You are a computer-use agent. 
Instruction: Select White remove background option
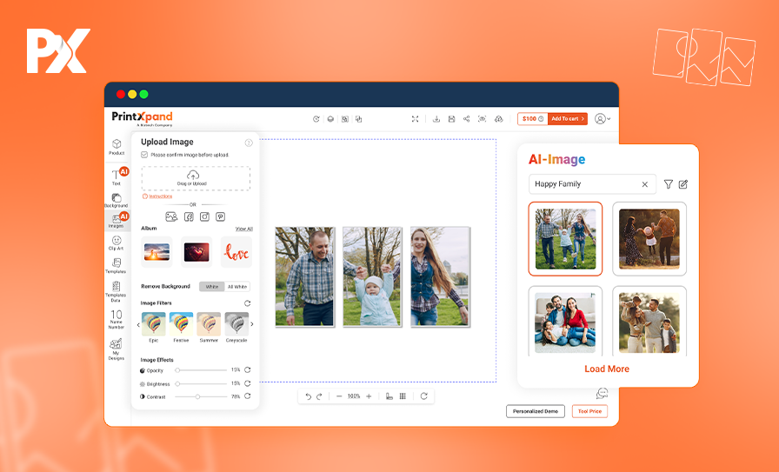coord(212,287)
